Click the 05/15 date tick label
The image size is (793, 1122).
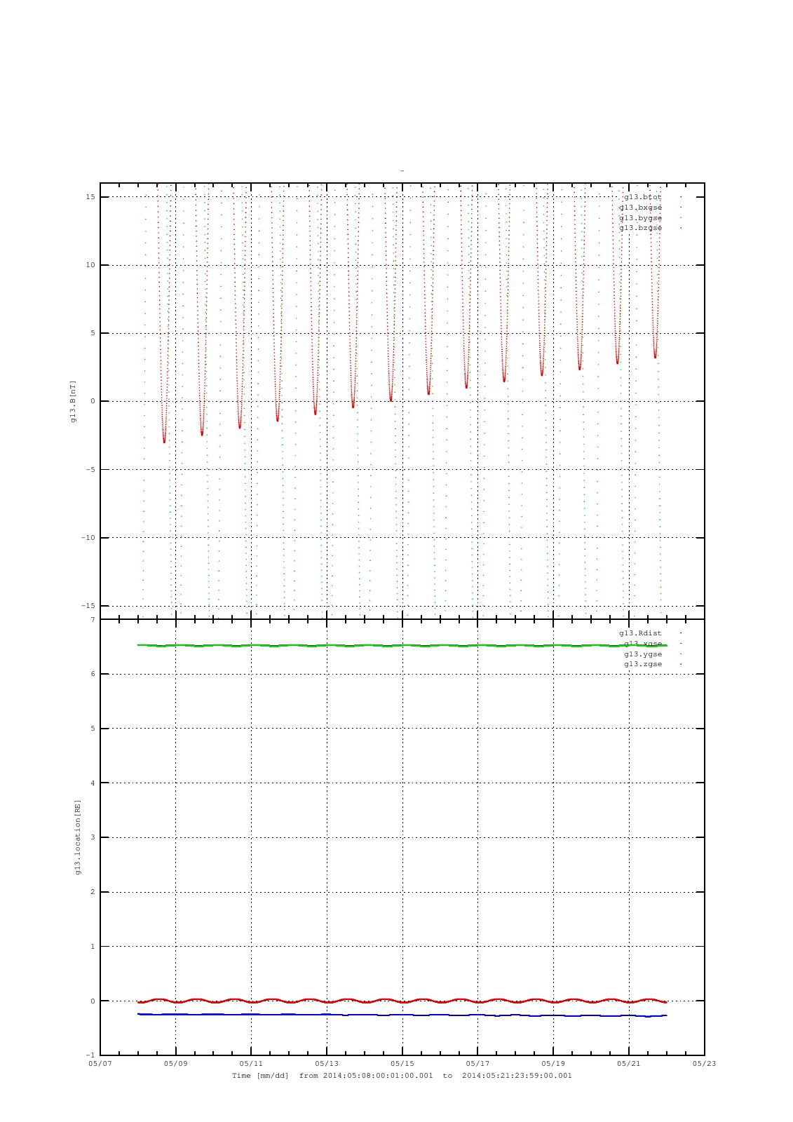[x=402, y=1064]
